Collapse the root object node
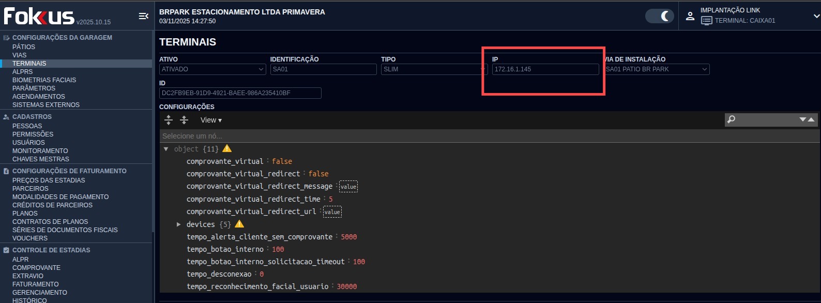This screenshot has width=821, height=303. pos(166,149)
